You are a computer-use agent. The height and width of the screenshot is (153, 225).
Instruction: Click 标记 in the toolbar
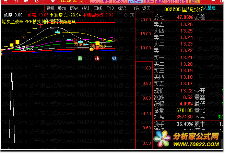click(122, 8)
